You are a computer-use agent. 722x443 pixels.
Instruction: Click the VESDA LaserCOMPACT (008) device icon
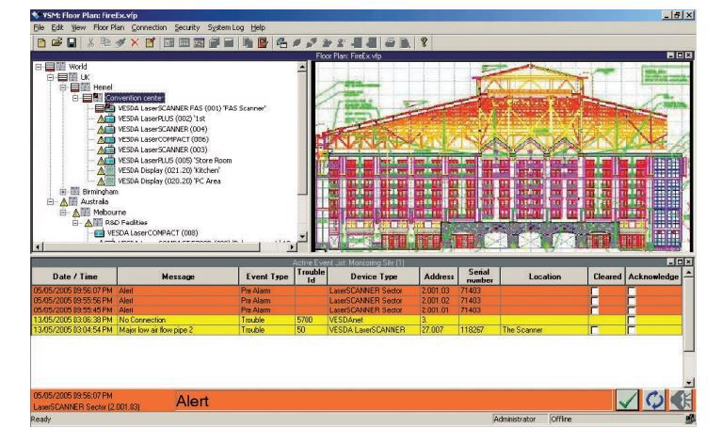pos(99,233)
